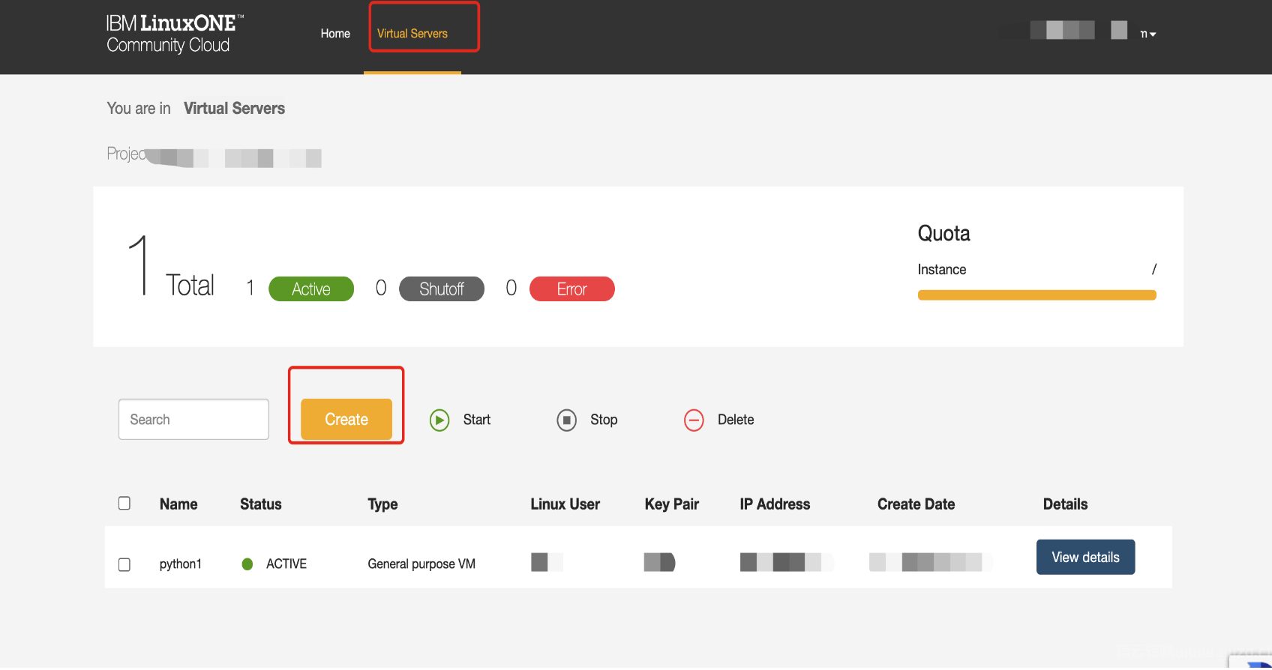Click the green ACTIVE status dot
The height and width of the screenshot is (670, 1272).
pyautogui.click(x=247, y=564)
